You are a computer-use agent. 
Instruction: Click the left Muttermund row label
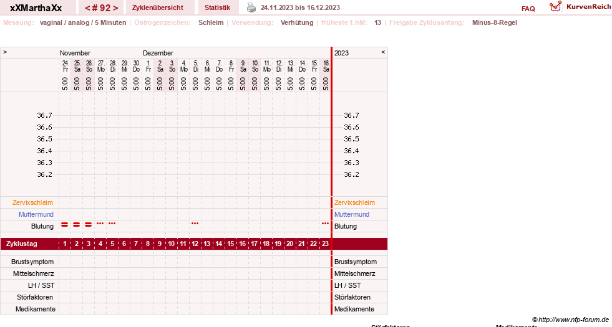coord(36,214)
